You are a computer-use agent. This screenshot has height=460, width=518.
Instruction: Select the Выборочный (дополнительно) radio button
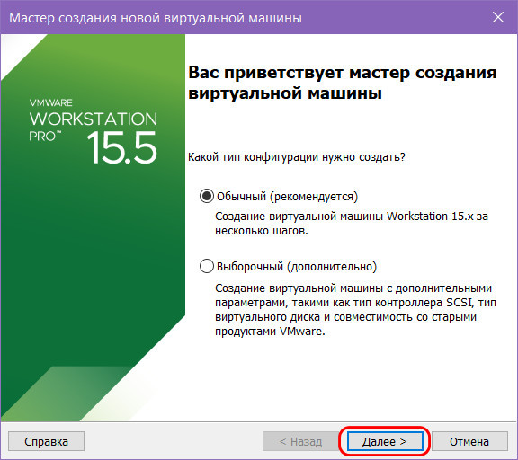click(x=207, y=266)
